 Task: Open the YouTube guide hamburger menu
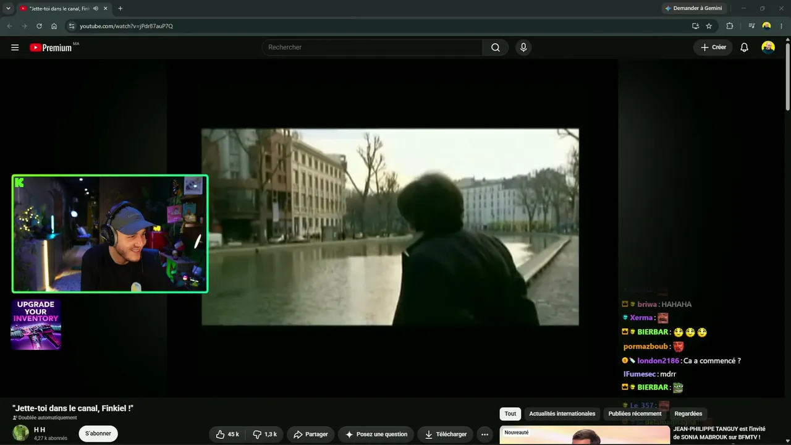point(15,48)
